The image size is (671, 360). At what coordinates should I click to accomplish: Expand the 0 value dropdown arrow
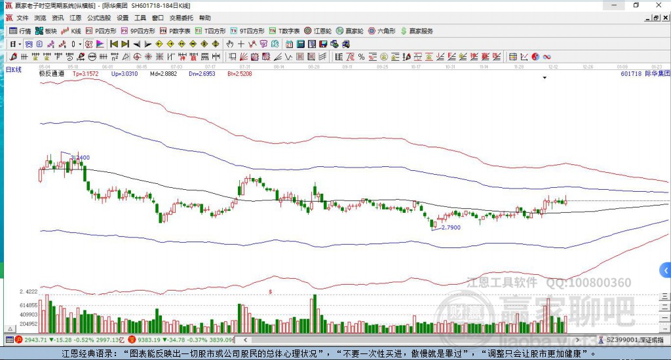(x=79, y=44)
